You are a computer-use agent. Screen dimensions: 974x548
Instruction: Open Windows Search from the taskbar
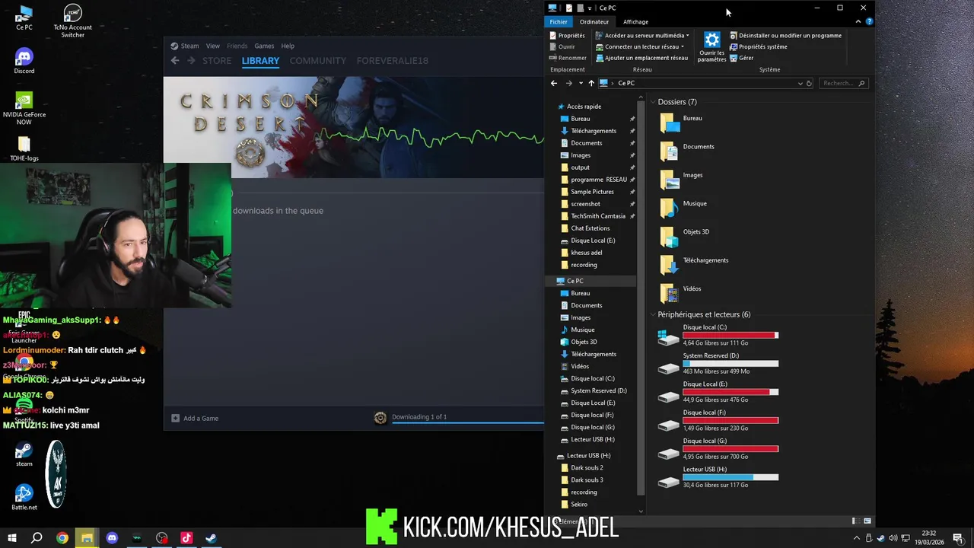coord(37,538)
